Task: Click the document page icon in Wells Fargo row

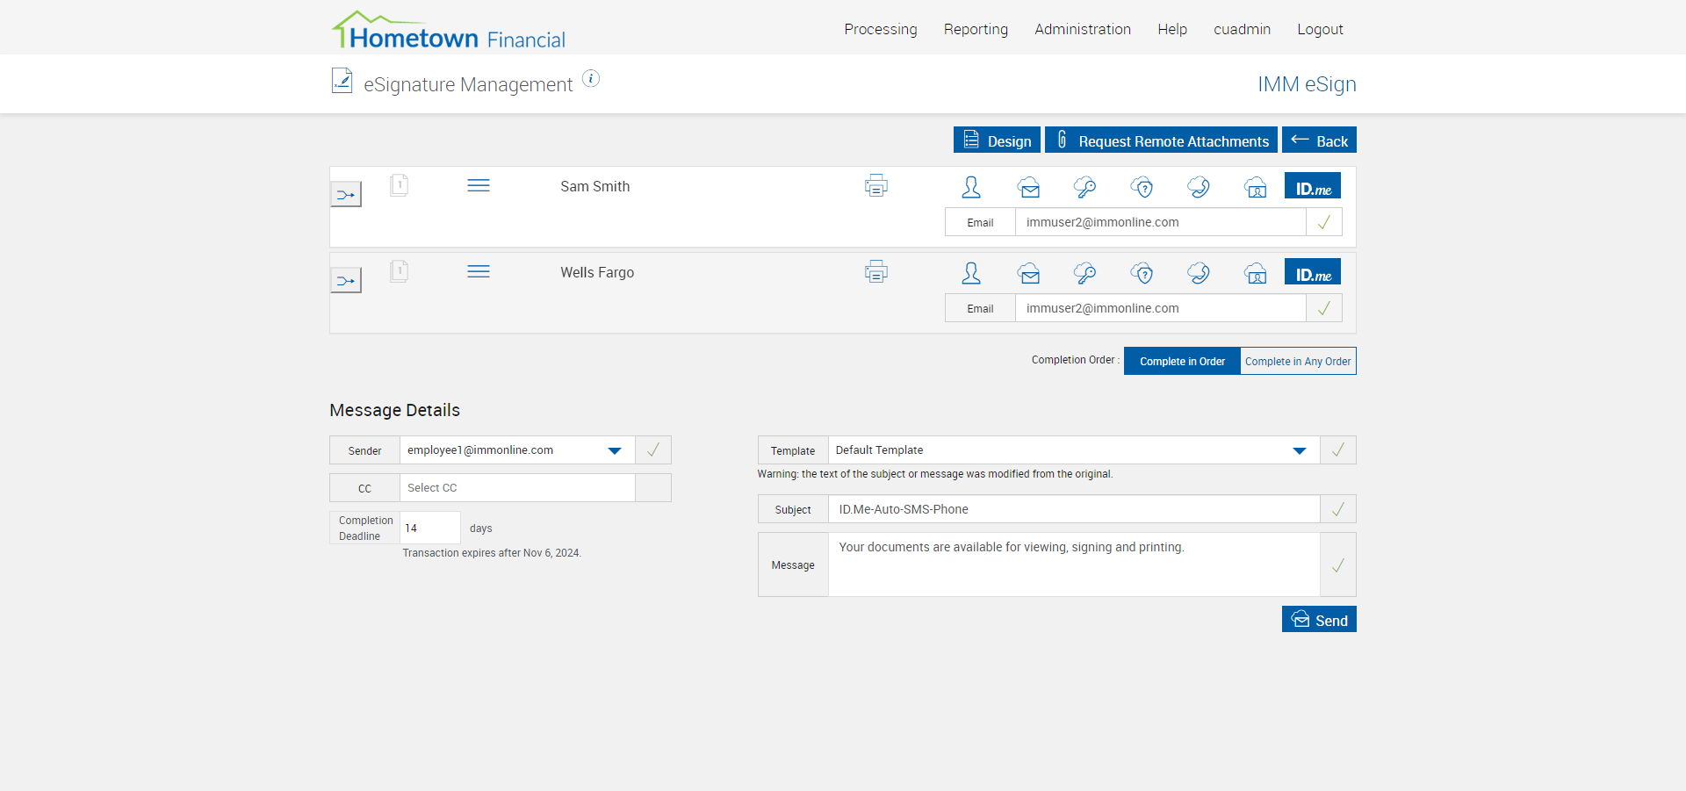Action: [399, 271]
